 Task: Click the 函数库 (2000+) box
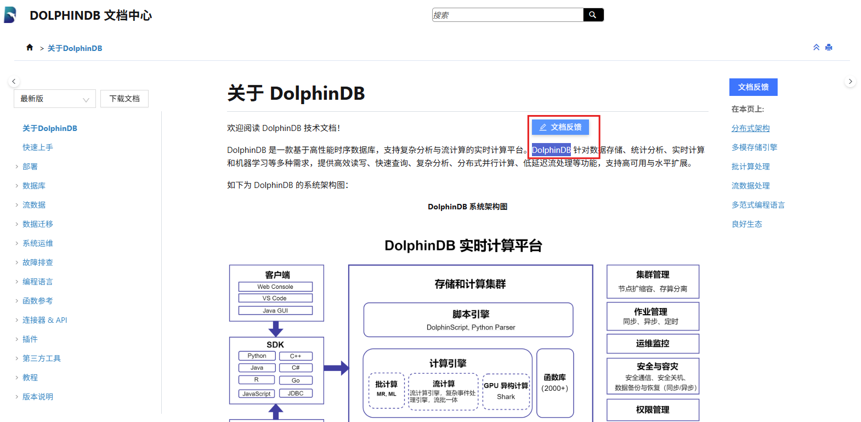coord(555,383)
